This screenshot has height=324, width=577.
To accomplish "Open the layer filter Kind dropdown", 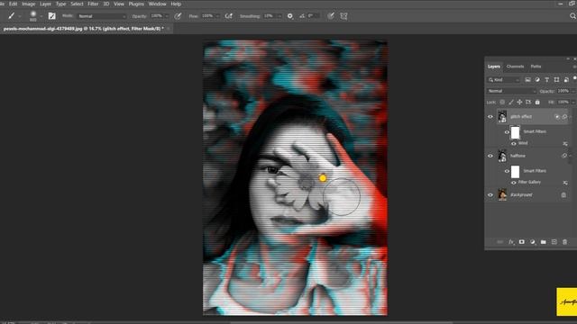I will click(504, 80).
